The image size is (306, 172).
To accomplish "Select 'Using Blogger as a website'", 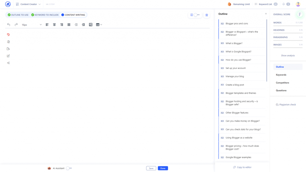I will click(242, 137).
